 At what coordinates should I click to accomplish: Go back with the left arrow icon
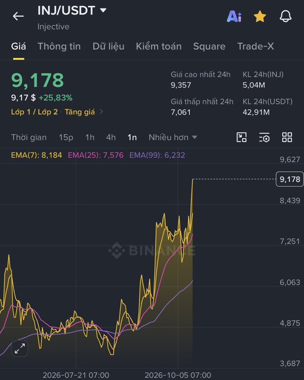point(18,16)
